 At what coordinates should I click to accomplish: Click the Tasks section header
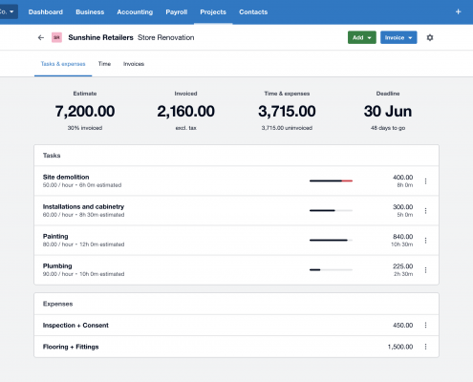[52, 156]
